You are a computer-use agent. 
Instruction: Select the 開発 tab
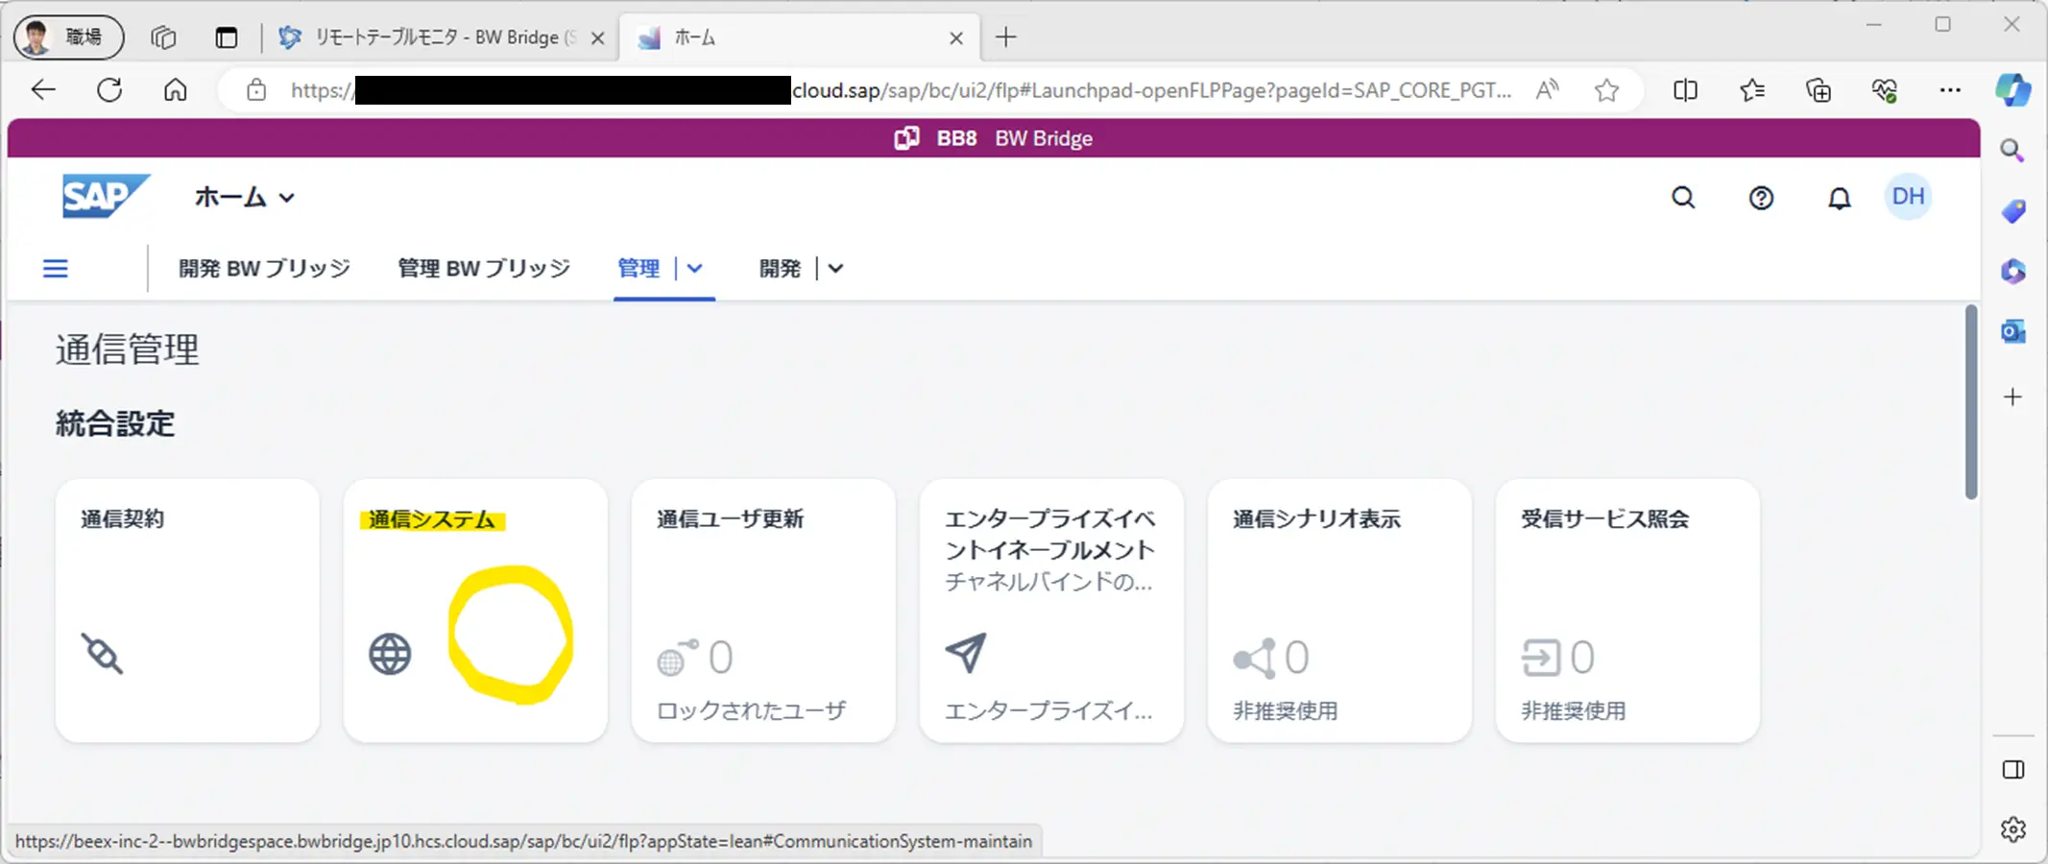pos(780,269)
